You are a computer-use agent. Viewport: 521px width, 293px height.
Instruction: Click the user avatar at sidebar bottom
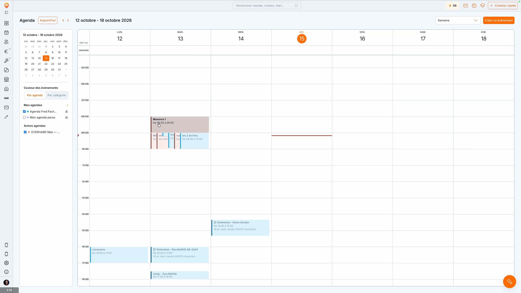point(7,283)
